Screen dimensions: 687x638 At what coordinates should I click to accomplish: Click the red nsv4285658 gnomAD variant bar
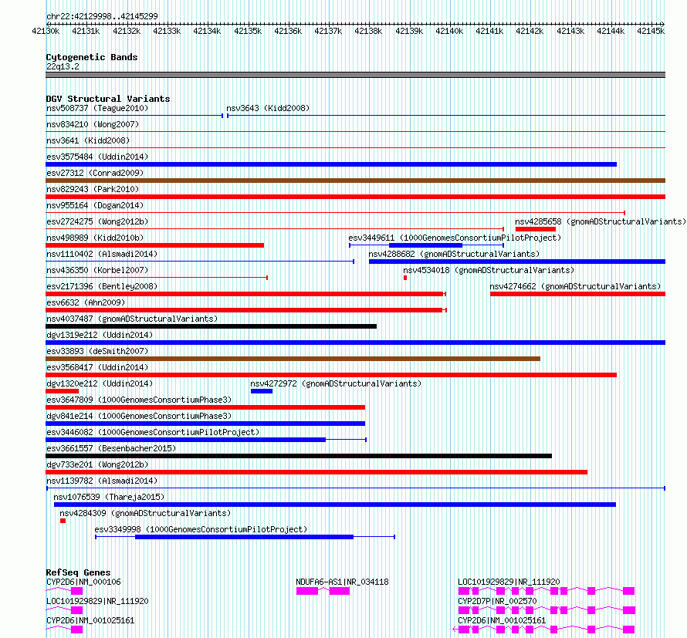tap(536, 229)
